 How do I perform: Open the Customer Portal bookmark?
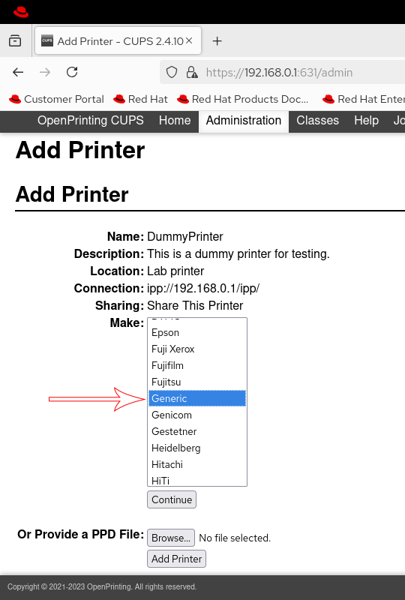[x=56, y=99]
